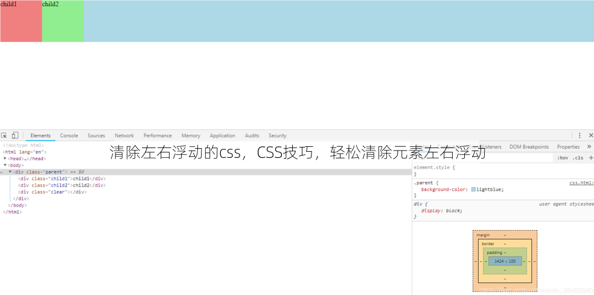594x295 pixels.
Task: Click the element.style rule selector
Action: click(432, 167)
